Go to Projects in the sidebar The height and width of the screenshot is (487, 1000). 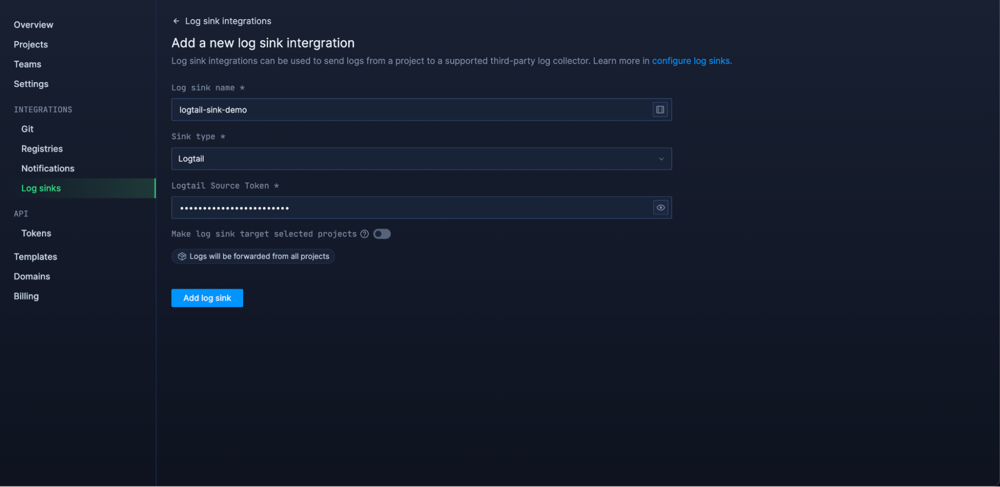[x=31, y=45]
